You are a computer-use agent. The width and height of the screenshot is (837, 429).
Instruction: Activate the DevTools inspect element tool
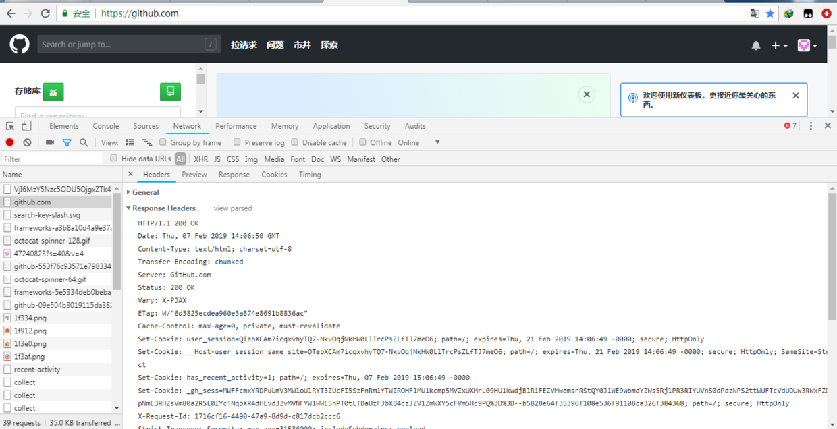(10, 126)
